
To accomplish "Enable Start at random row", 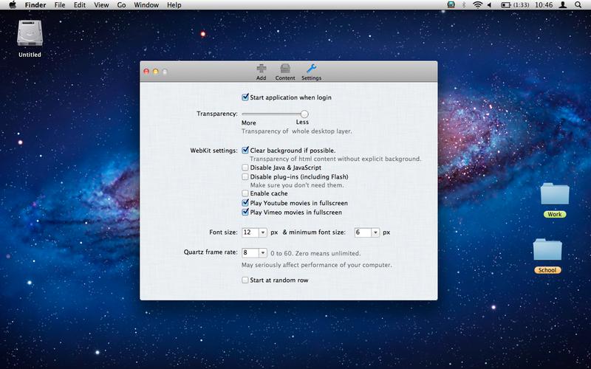I will point(245,280).
